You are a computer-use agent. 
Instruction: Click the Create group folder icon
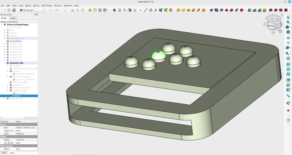point(95,10)
